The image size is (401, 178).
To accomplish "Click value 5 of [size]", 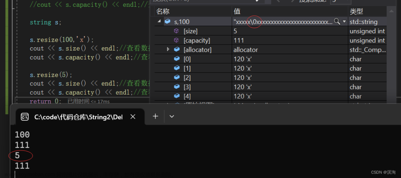I will [x=235, y=31].
